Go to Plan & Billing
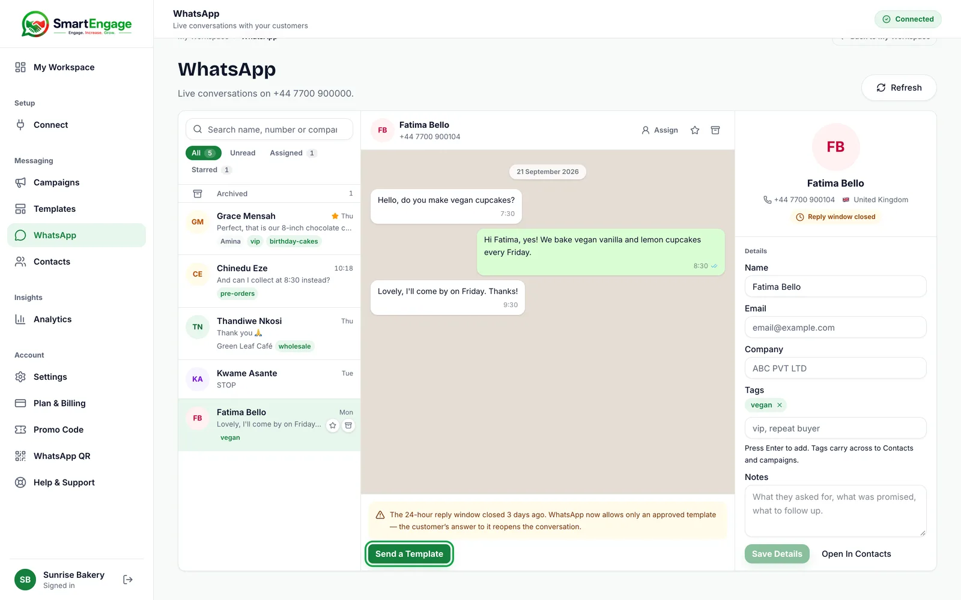Viewport: 961px width, 600px height. pos(76,403)
